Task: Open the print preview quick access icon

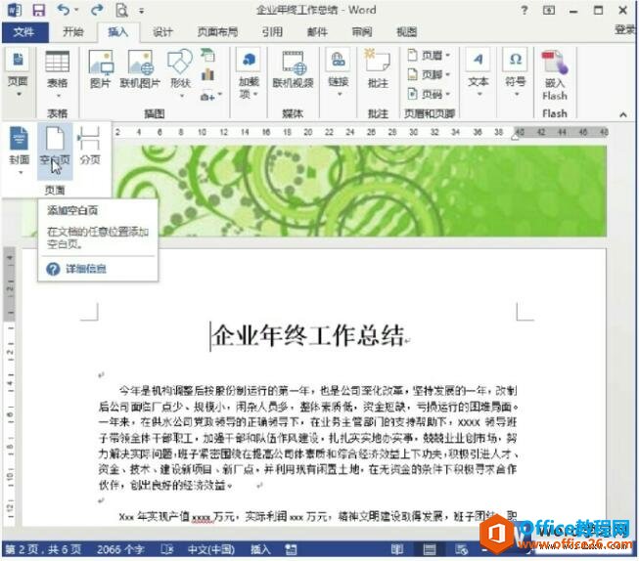Action: click(121, 10)
